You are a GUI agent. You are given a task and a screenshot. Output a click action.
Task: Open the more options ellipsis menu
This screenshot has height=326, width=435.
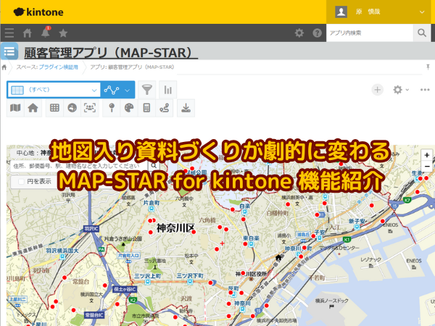[425, 90]
